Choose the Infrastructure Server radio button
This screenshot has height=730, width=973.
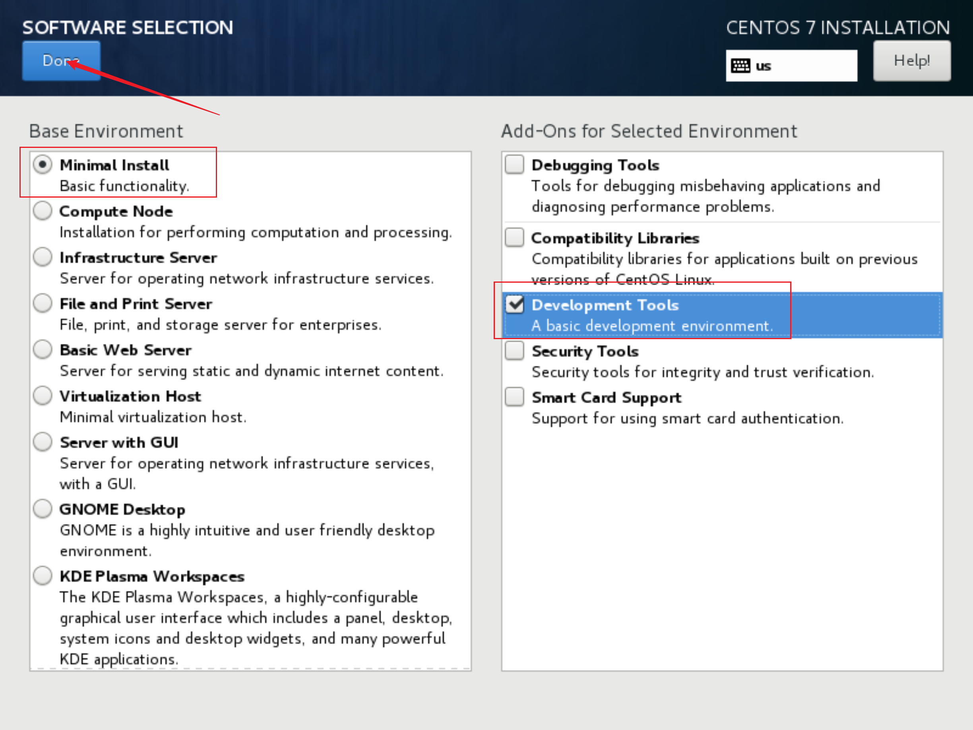coord(43,257)
